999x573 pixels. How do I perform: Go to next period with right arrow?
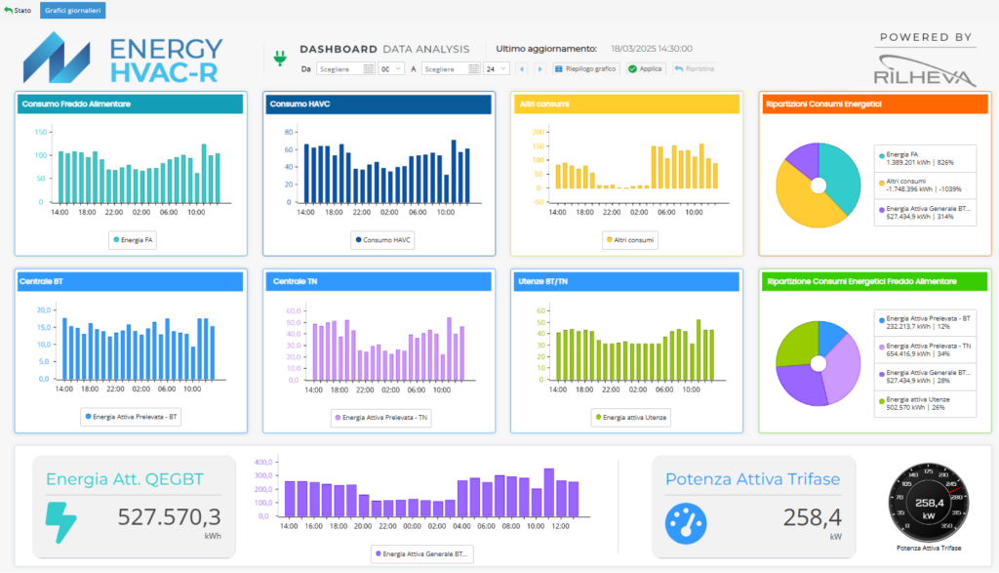tap(539, 69)
